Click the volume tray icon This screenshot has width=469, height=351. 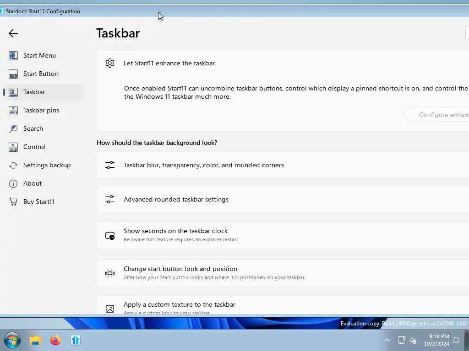tap(414, 340)
